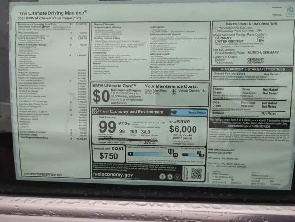Click the 'Connectivity' section heading
The image size is (295, 222).
(100, 53)
